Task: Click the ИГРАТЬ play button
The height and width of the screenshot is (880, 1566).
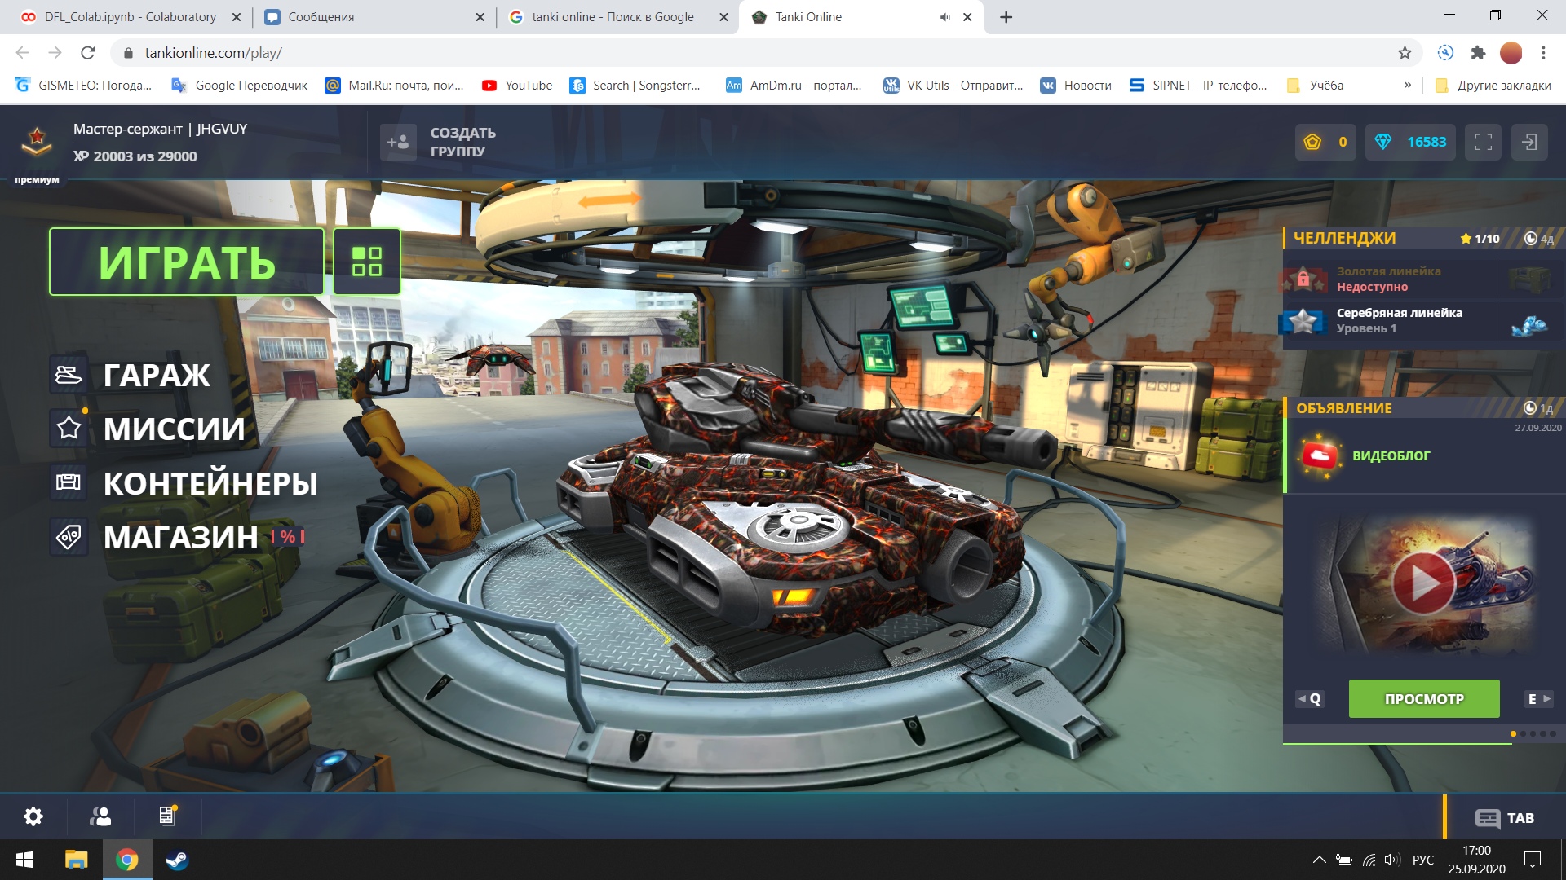Action: 187,262
